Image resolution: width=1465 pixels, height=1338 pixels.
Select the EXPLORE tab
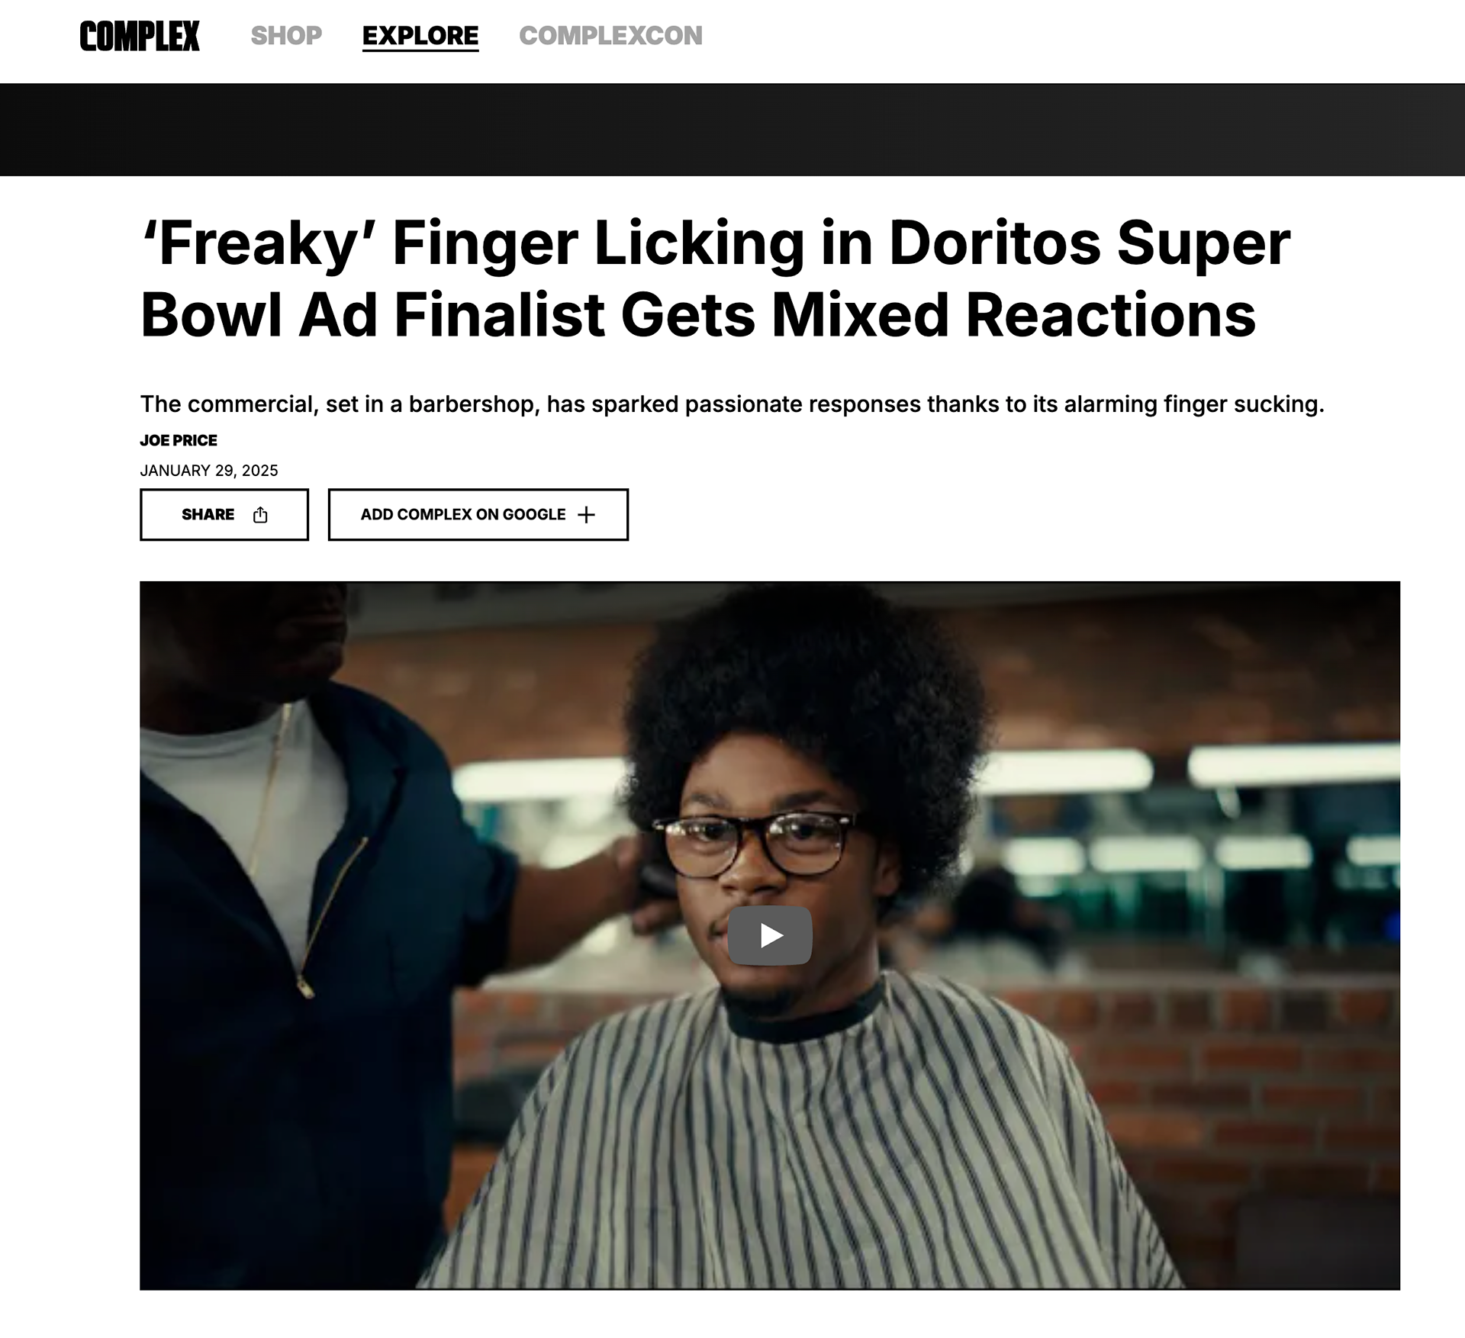click(420, 36)
